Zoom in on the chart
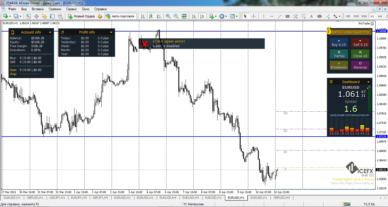The width and height of the screenshot is (388, 207). coord(168,16)
